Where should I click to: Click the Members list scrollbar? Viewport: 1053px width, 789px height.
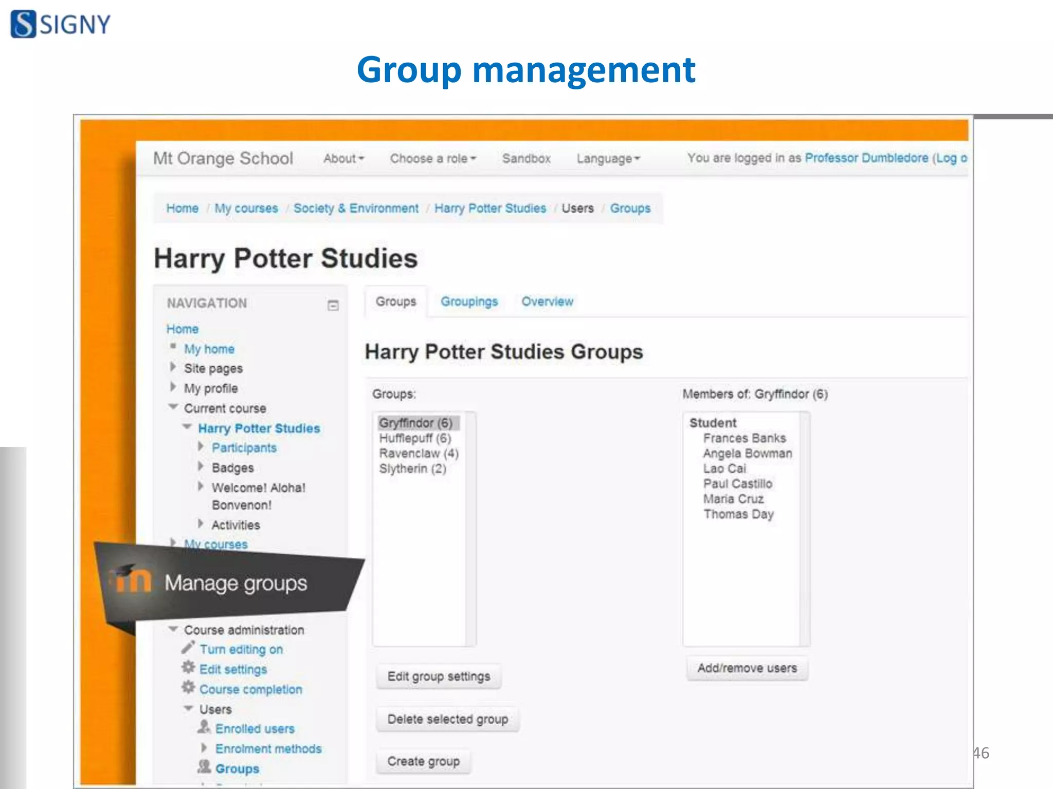804,529
